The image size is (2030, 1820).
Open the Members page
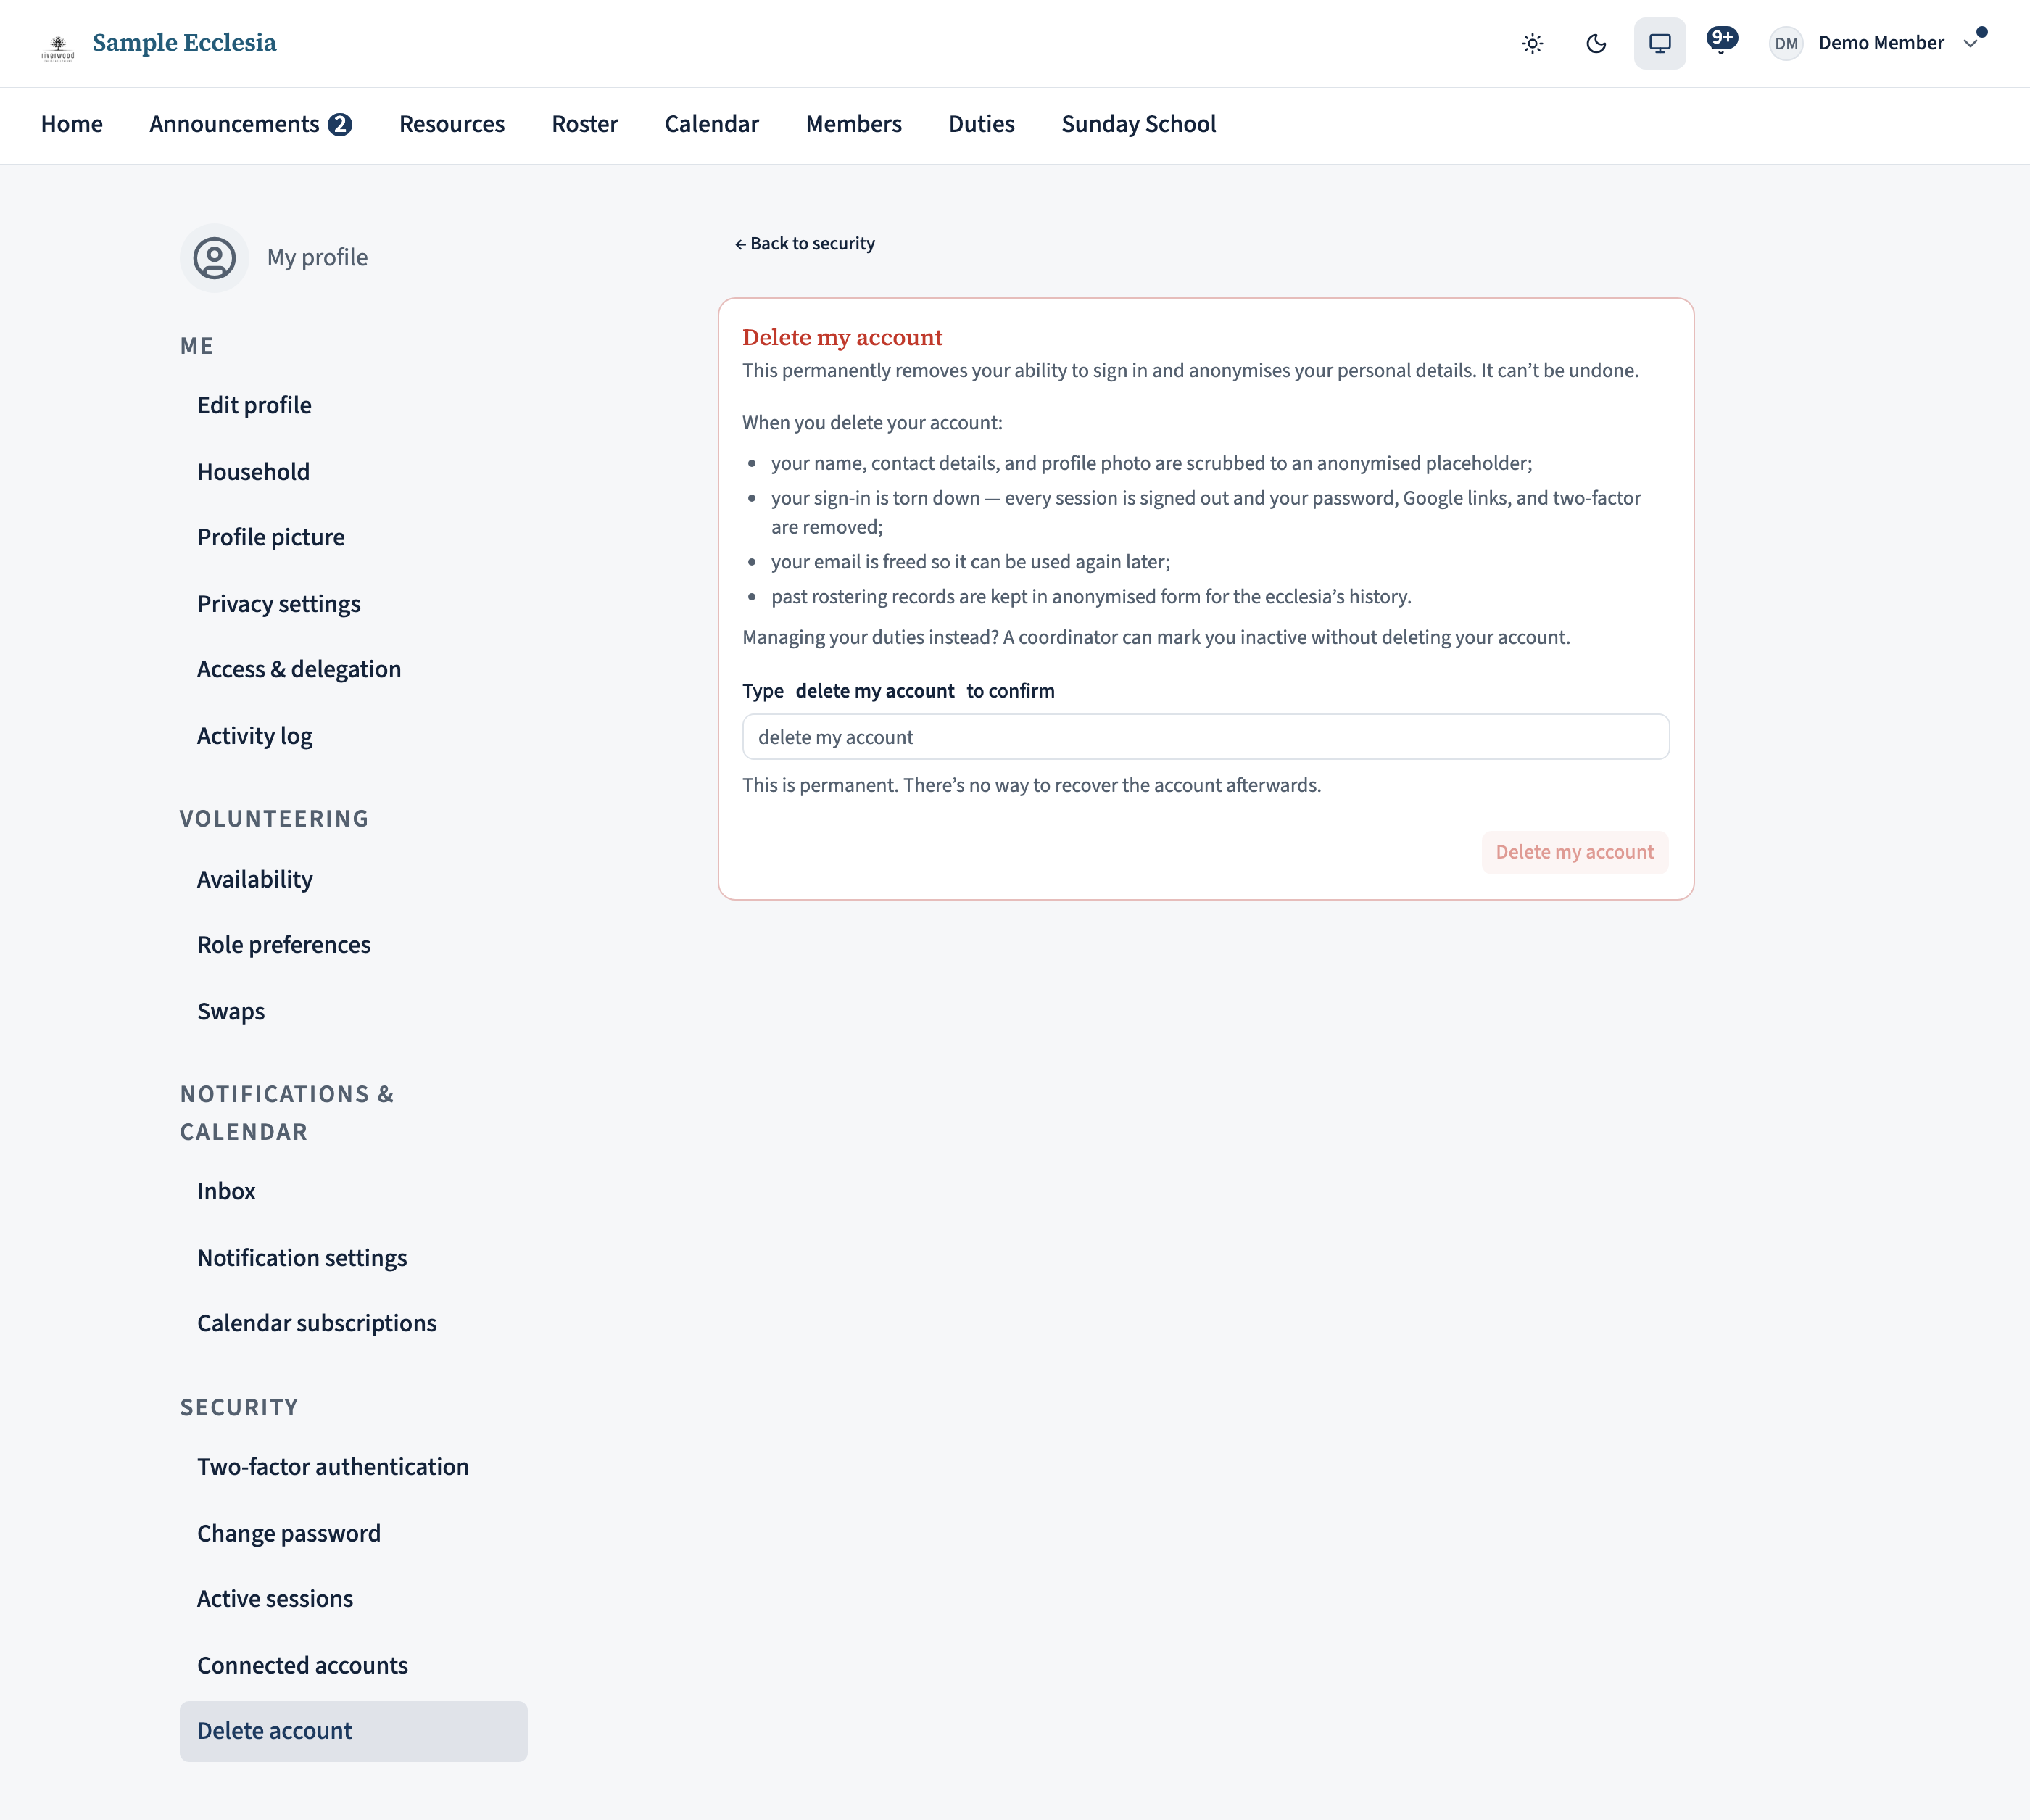tap(854, 124)
